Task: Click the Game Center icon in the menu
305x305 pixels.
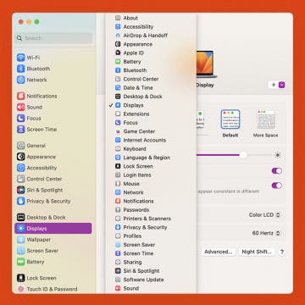Action: 118,131
